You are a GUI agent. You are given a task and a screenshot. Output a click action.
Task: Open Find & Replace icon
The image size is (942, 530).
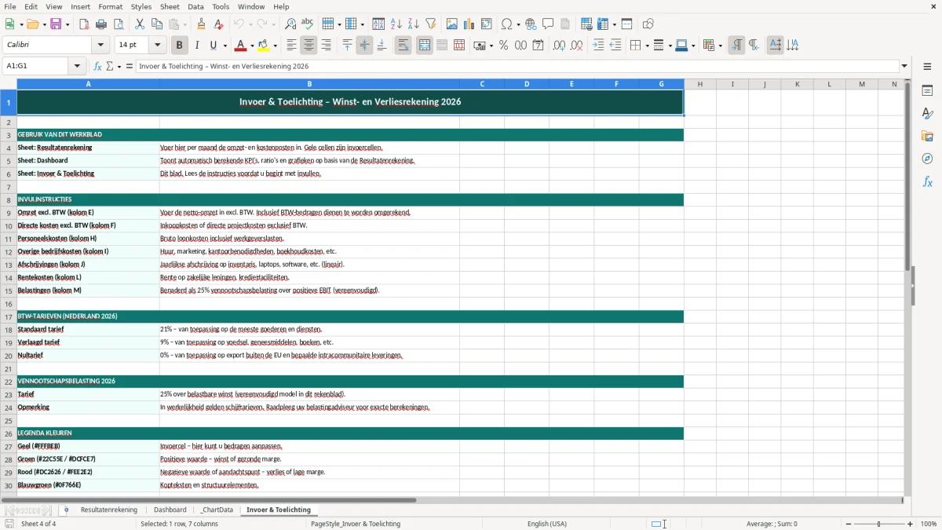coord(290,24)
